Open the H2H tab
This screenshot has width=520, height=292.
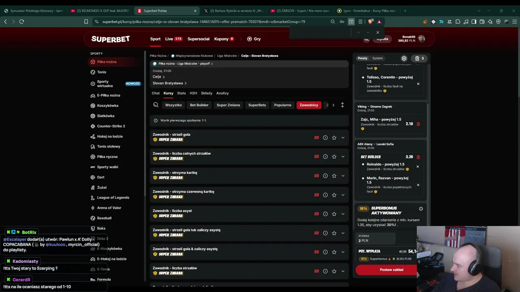coord(193,93)
